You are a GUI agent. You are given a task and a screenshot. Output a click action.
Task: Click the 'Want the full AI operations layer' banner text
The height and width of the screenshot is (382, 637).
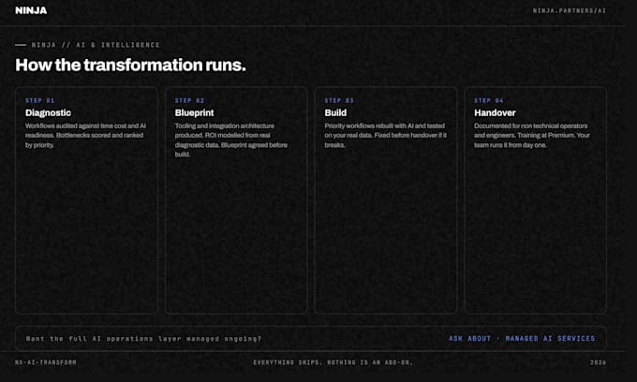coord(144,338)
